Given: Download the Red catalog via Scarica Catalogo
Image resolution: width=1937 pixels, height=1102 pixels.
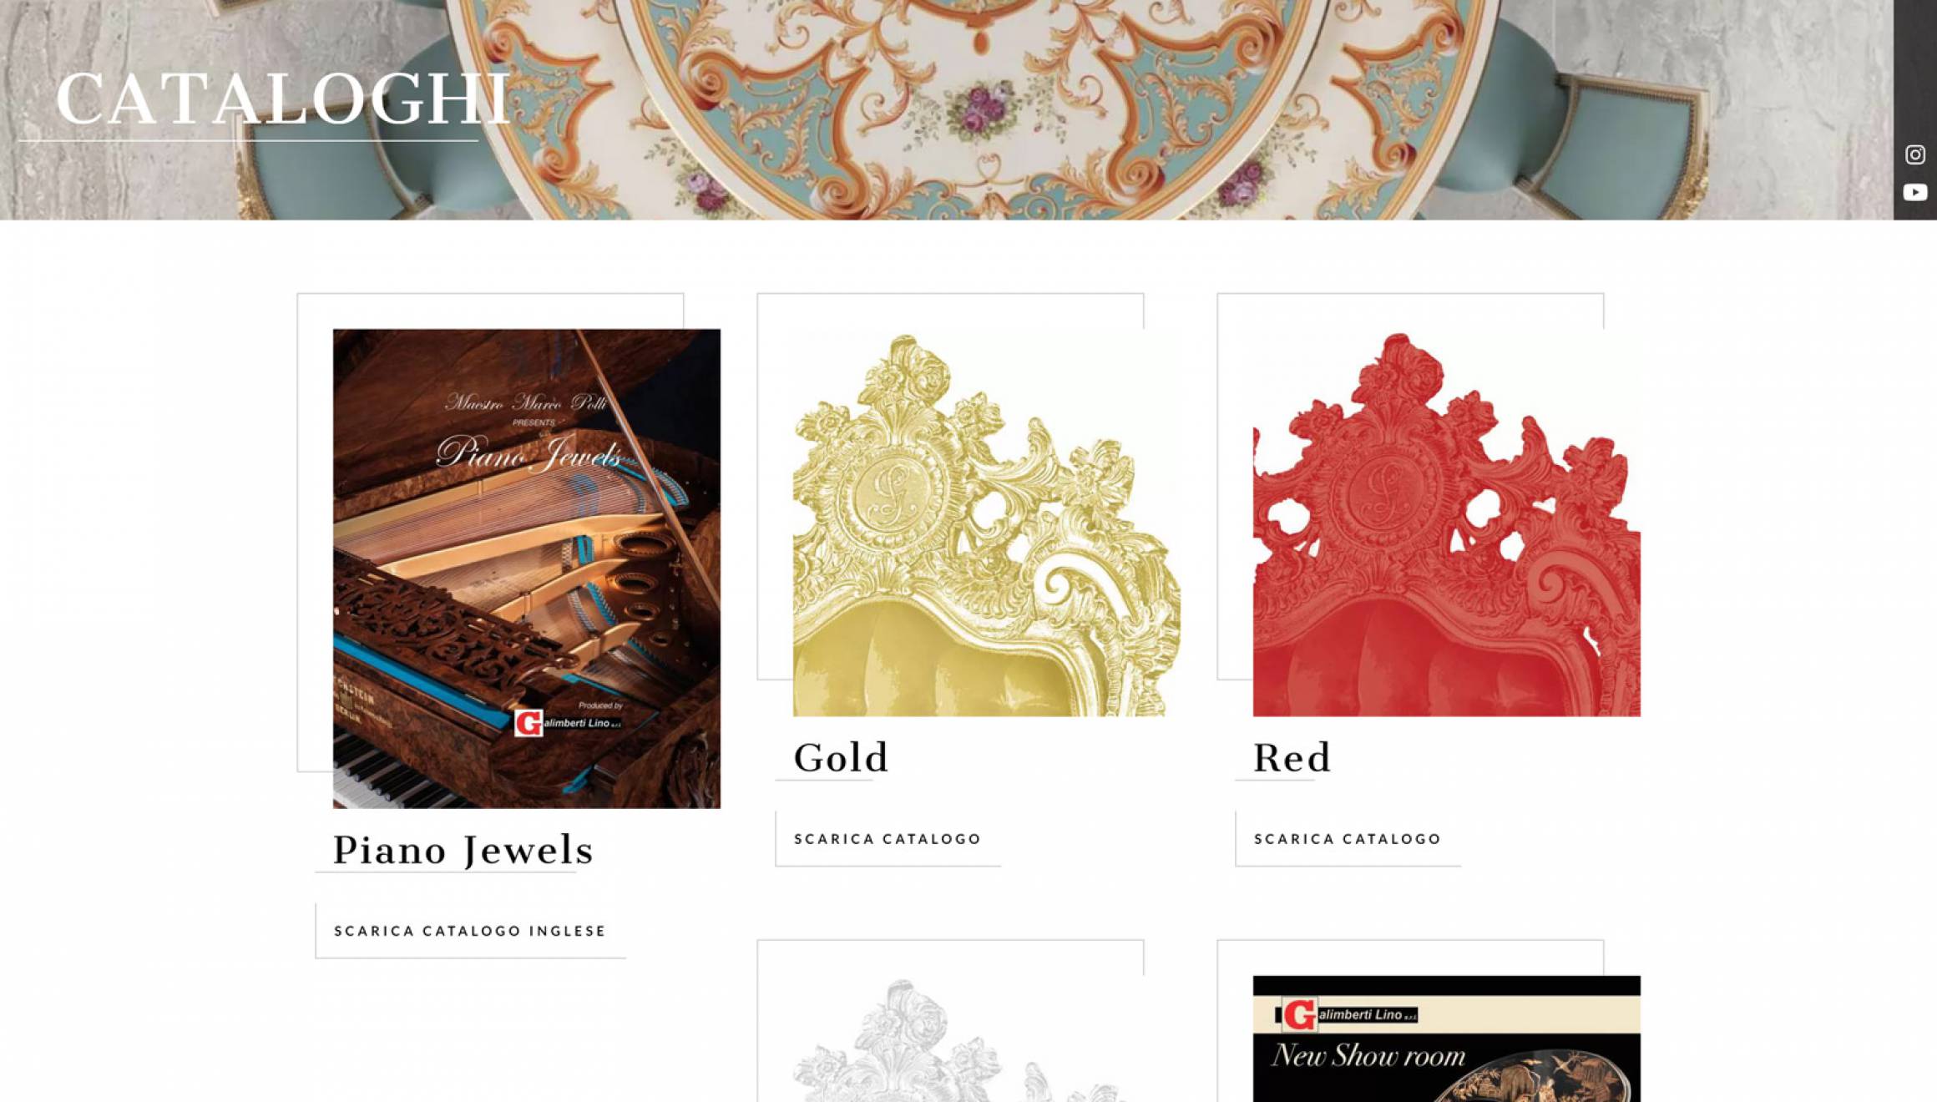Looking at the screenshot, I should coord(1348,838).
